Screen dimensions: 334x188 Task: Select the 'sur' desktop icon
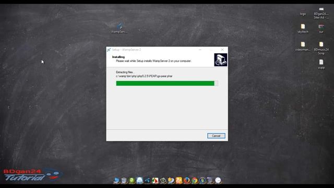[x=321, y=29]
